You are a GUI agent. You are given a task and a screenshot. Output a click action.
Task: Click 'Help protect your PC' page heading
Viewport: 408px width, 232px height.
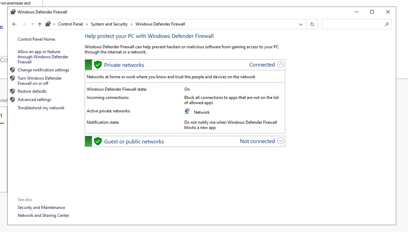click(x=149, y=36)
